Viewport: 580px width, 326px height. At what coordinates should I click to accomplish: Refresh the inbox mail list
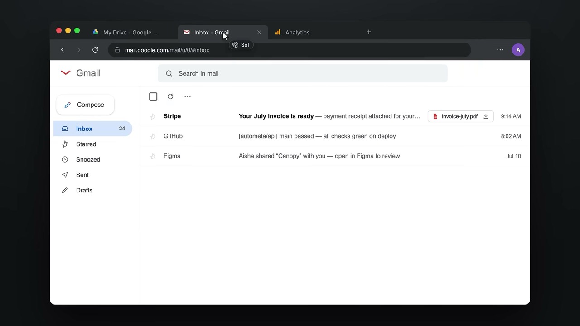pos(170,96)
